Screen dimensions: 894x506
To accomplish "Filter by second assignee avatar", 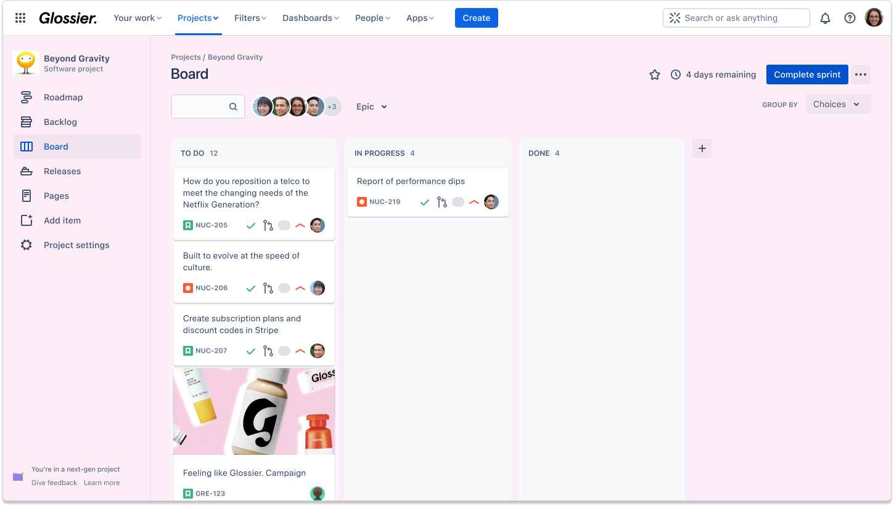I will coord(281,106).
